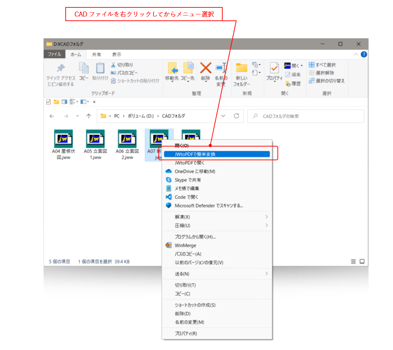Switch to the 表示 ribbon tab

point(117,54)
